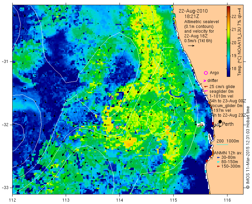The image size is (252, 204).
Task: Click the 22 tick on the color bar
Action: click(x=234, y=17)
